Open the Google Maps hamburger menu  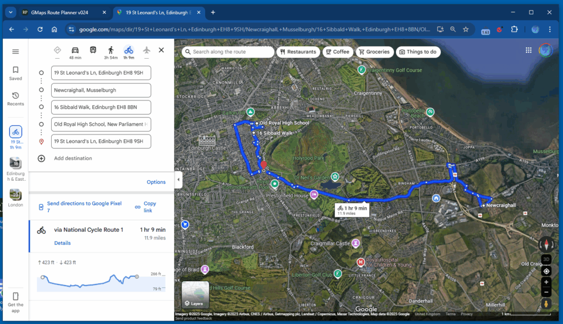15,52
